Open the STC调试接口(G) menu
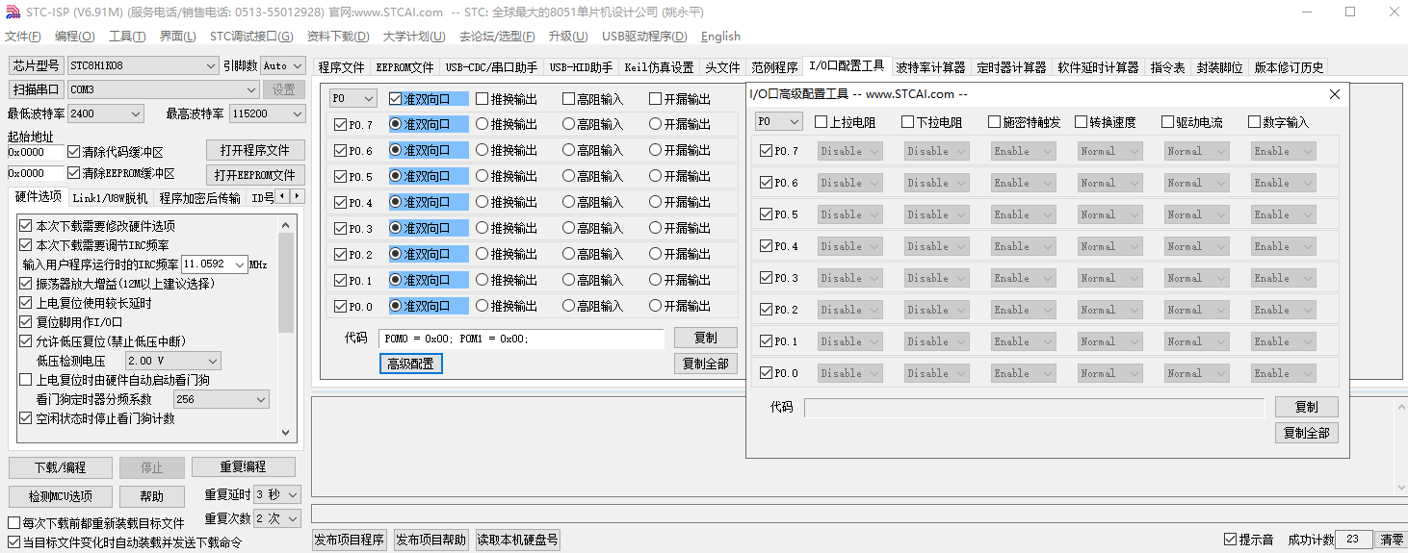The width and height of the screenshot is (1408, 553). tap(251, 37)
